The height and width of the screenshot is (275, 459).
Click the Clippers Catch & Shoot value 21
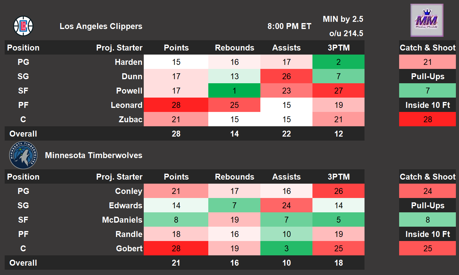coord(428,62)
